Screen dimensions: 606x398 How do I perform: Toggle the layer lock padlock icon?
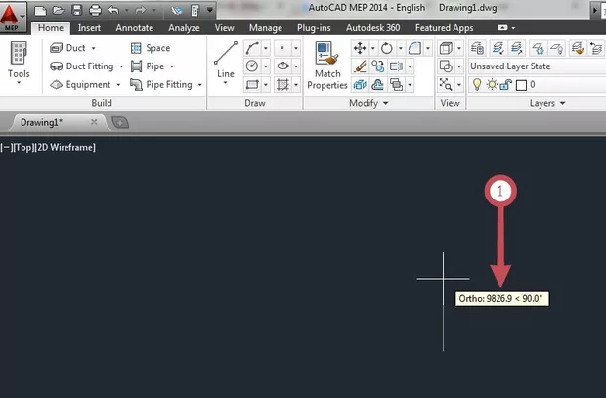point(505,85)
